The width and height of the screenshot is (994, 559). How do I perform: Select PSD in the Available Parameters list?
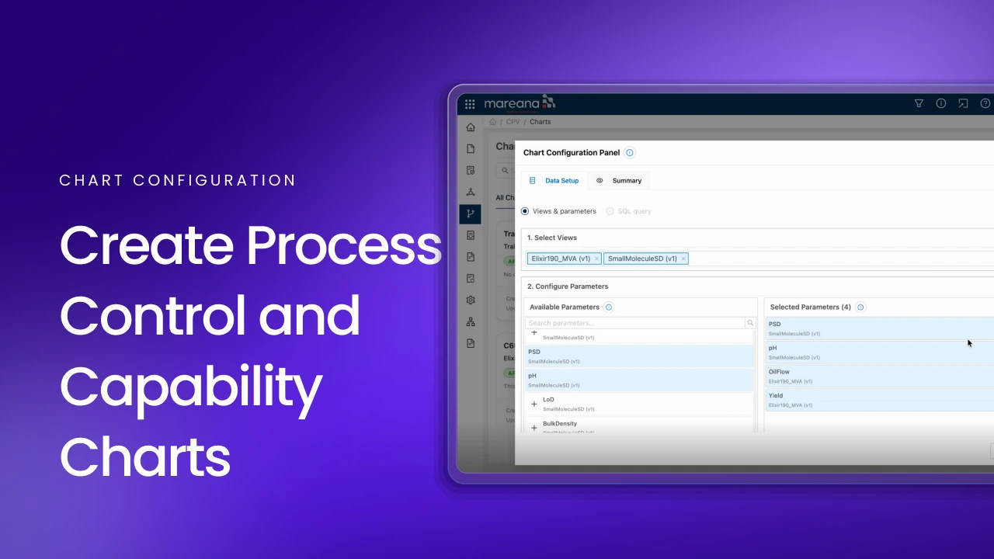pyautogui.click(x=639, y=356)
